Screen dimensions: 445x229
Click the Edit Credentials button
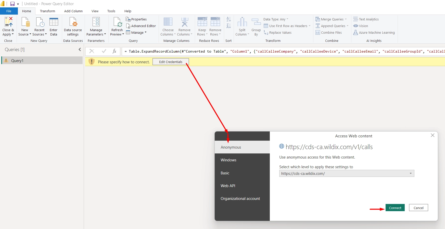coord(171,62)
